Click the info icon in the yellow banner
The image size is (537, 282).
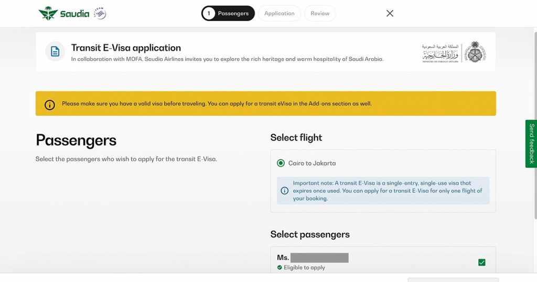(x=50, y=104)
